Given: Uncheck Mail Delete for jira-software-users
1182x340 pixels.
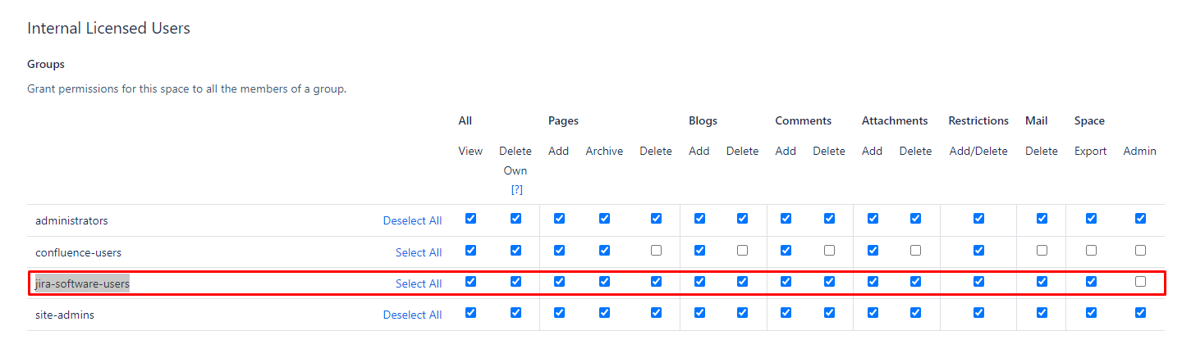Looking at the screenshot, I should point(1042,282).
